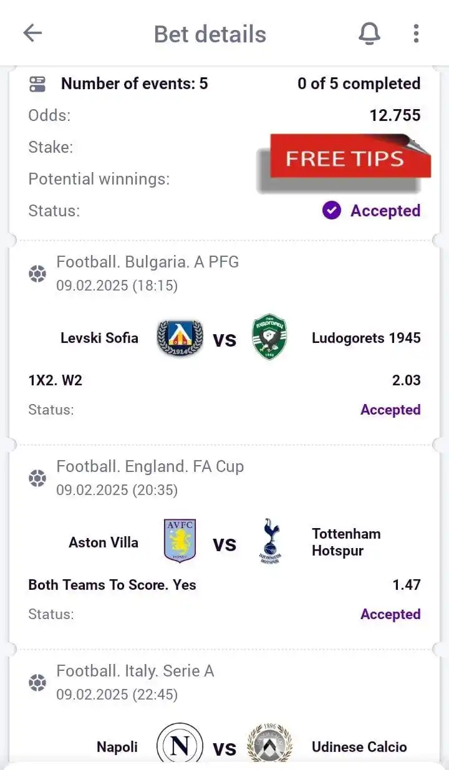Click the Tottenham Hotspur club badge
Image resolution: width=449 pixels, height=770 pixels.
point(271,541)
